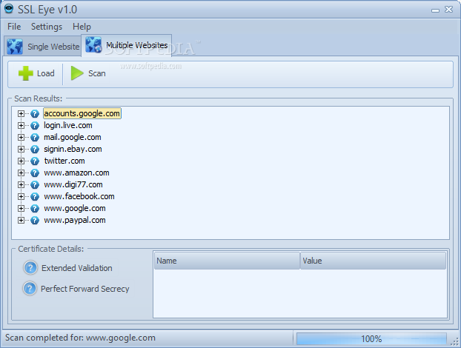The height and width of the screenshot is (348, 461).
Task: Click the Perfect Forward Secrecy label
Action: pyautogui.click(x=85, y=289)
